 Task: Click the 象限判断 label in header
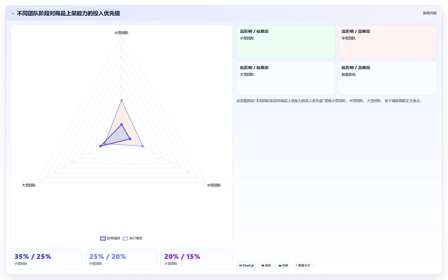pos(430,13)
